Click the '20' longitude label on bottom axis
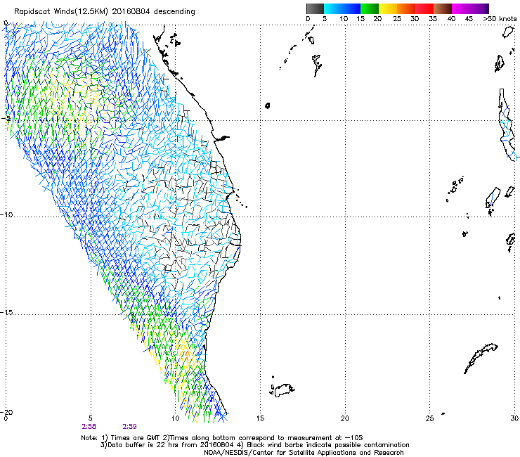Viewport: 520px width, 457px height. pos(345,418)
